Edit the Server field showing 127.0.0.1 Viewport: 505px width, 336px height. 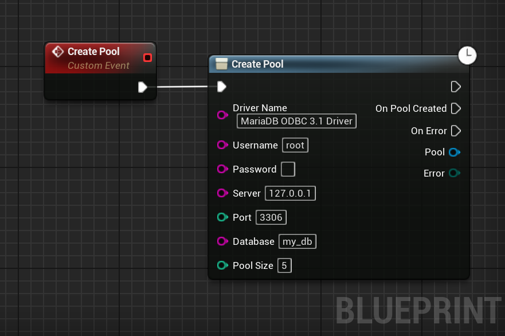(290, 193)
